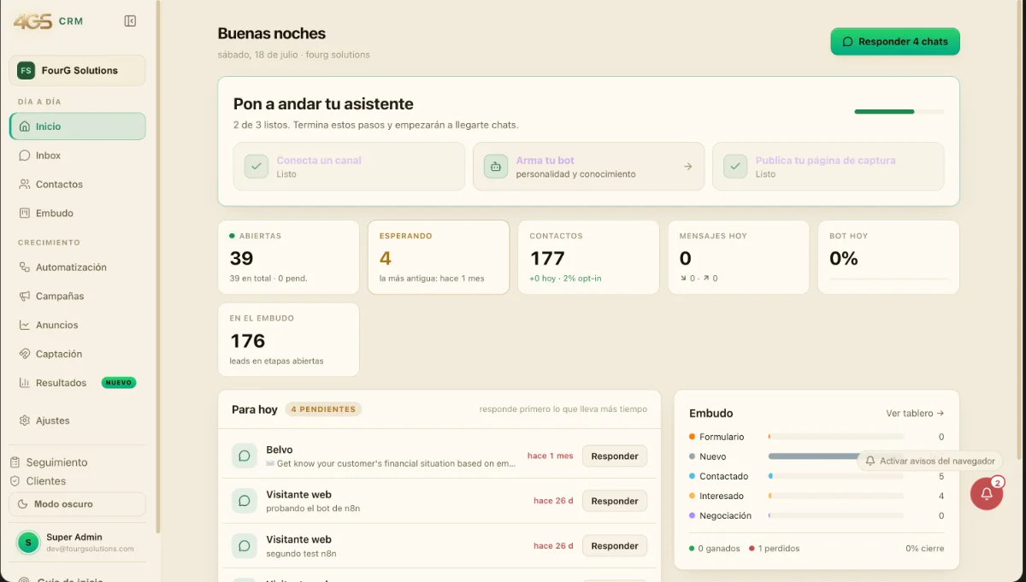1026x582 pixels.
Task: Click the FS avatar badge
Action: [x=26, y=71]
